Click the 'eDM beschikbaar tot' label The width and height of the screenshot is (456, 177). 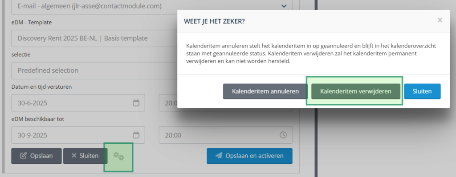point(38,119)
